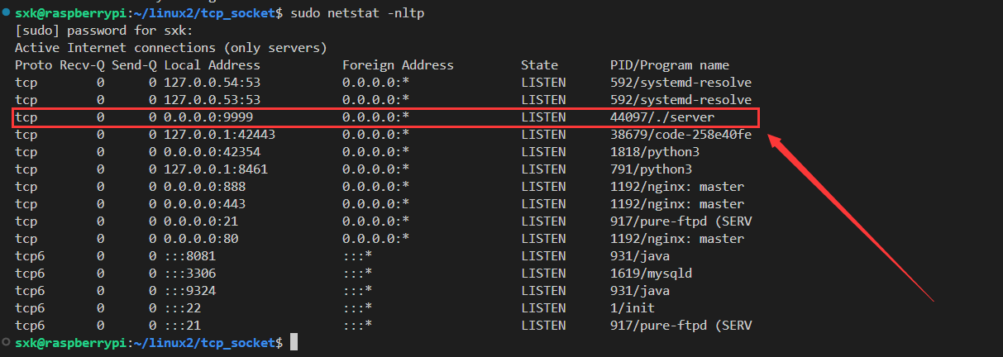Click the terminal cursor block after final prompt
The width and height of the screenshot is (1003, 357).
293,342
